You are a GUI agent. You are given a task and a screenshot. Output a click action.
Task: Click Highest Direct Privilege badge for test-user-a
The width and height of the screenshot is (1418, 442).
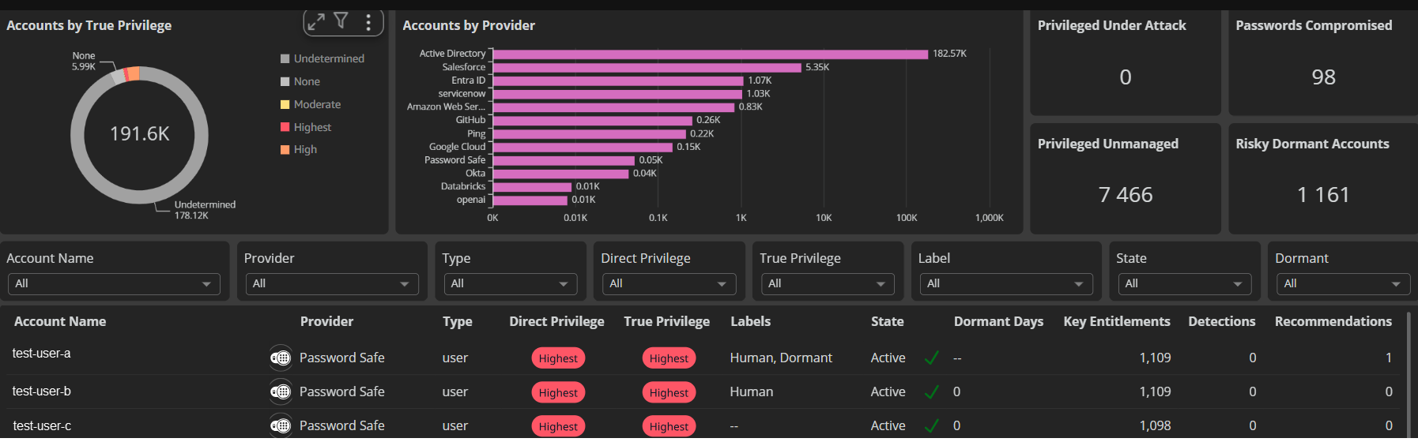(558, 358)
